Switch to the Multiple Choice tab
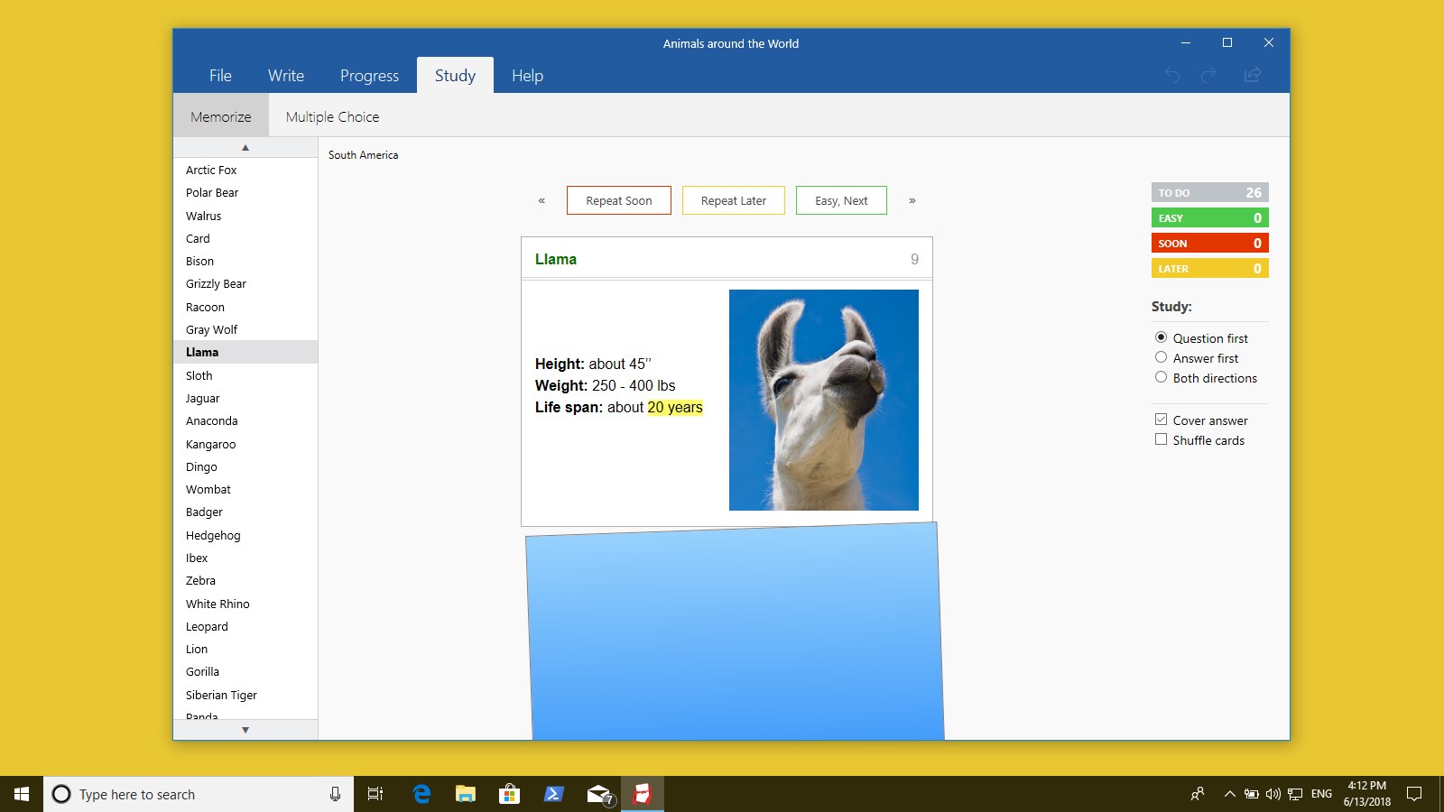This screenshot has height=812, width=1444. click(x=332, y=116)
